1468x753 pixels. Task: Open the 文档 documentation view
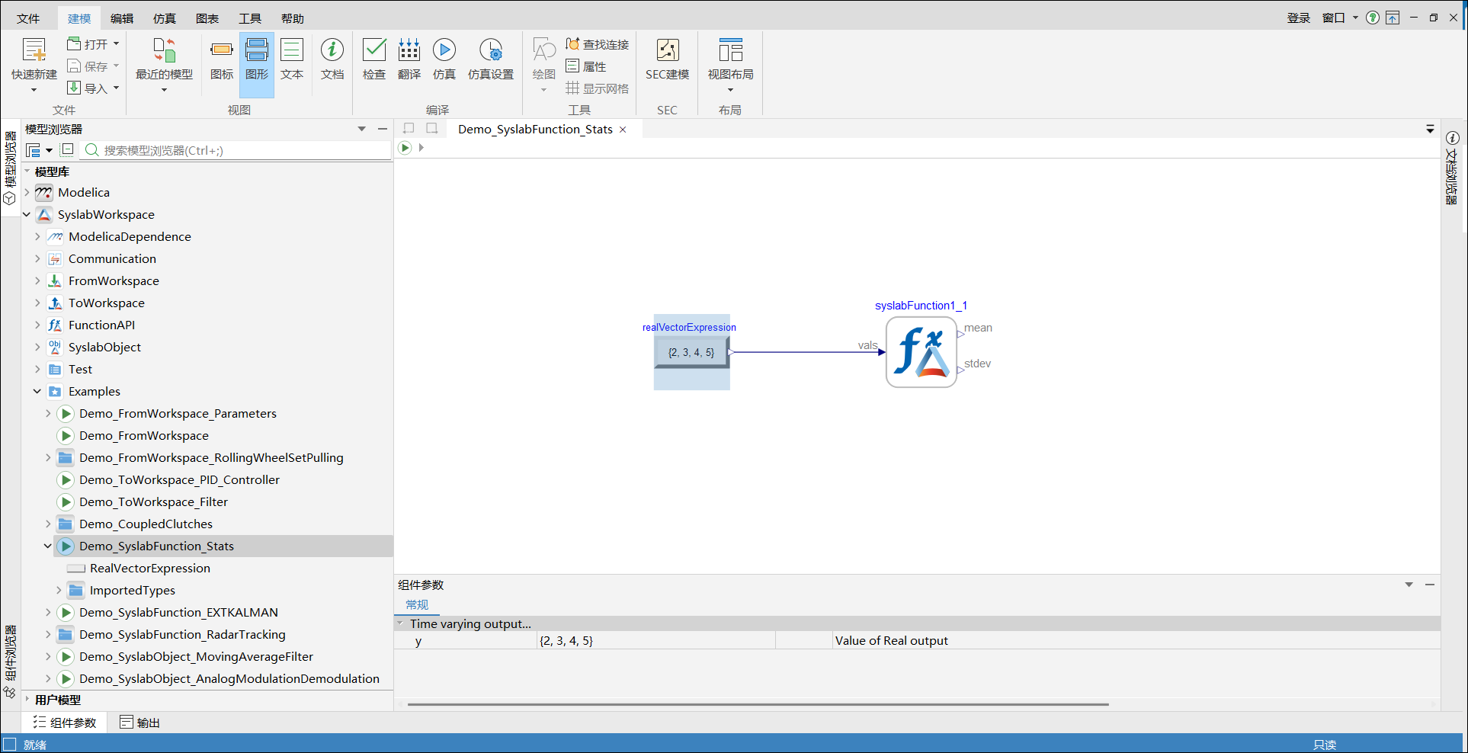coord(332,59)
